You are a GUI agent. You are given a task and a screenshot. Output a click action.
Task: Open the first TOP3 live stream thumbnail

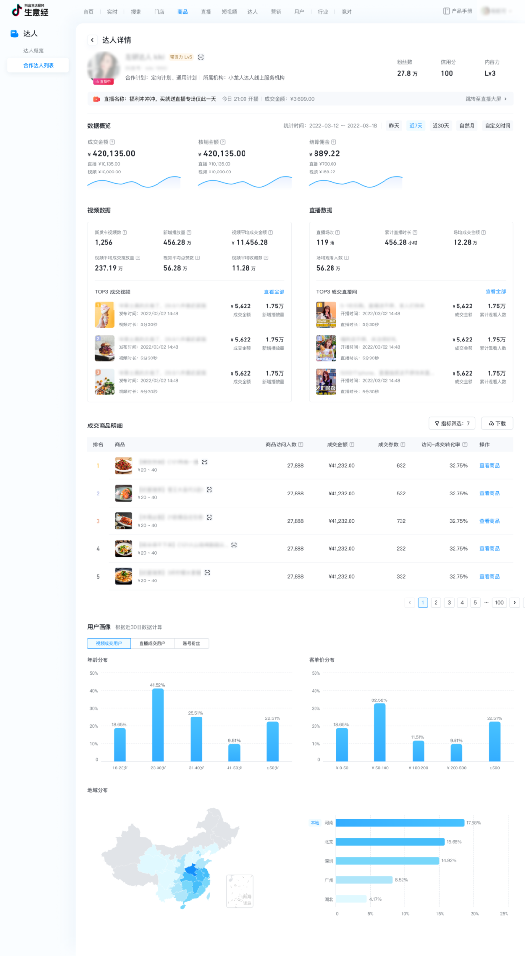(326, 315)
